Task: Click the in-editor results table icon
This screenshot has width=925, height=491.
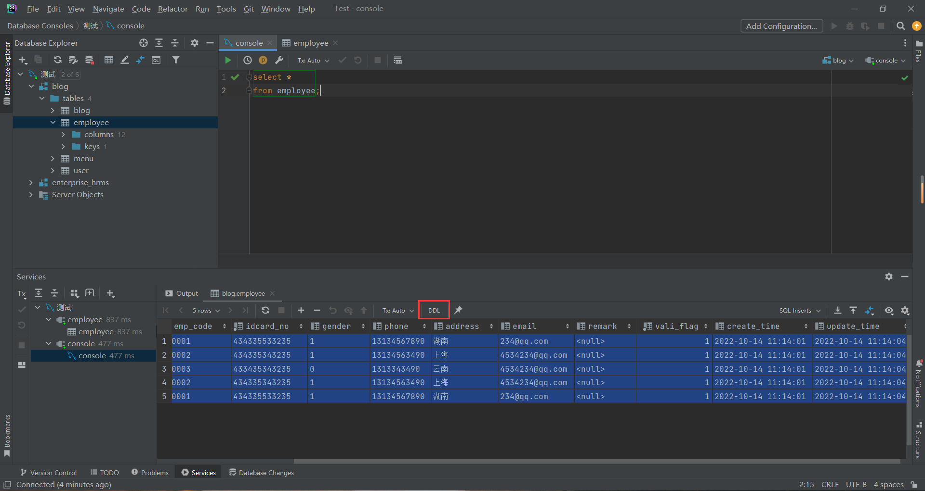Action: [x=397, y=60]
